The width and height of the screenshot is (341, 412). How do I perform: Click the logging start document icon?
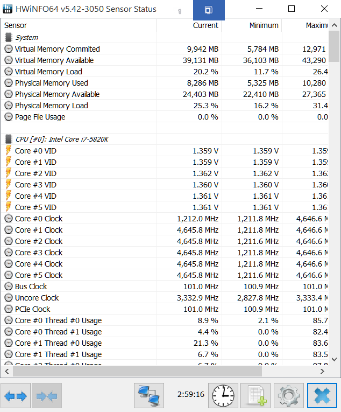coord(255,396)
